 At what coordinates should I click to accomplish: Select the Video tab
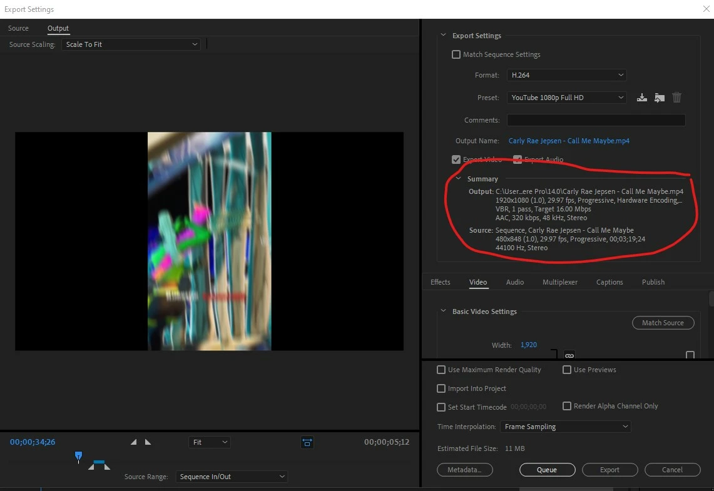(x=477, y=282)
